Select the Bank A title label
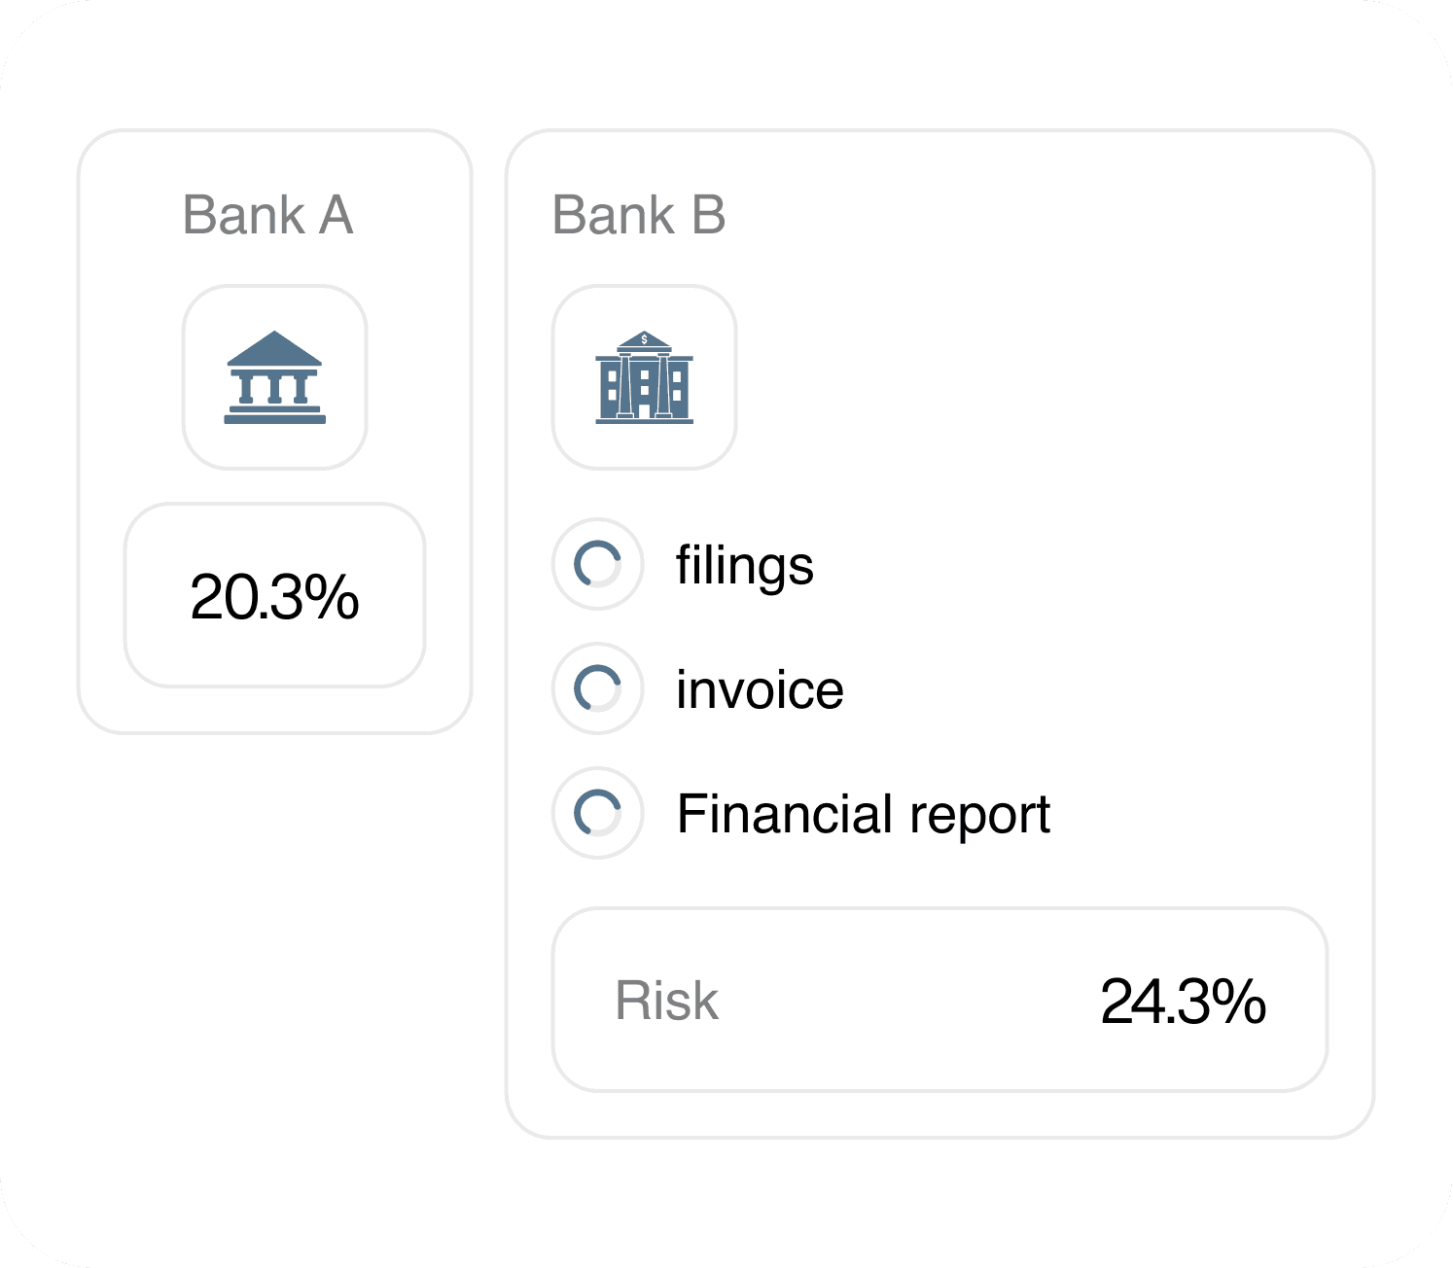Viewport: 1453px width, 1268px height. coord(267,215)
